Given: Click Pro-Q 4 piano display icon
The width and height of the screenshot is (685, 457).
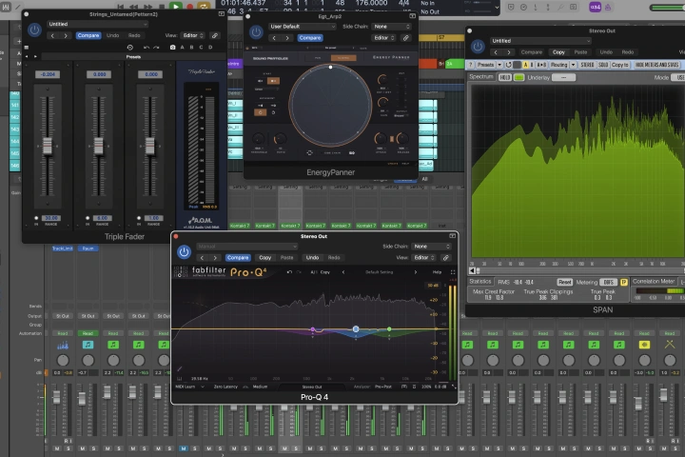Looking at the screenshot, I should pyautogui.click(x=179, y=378).
